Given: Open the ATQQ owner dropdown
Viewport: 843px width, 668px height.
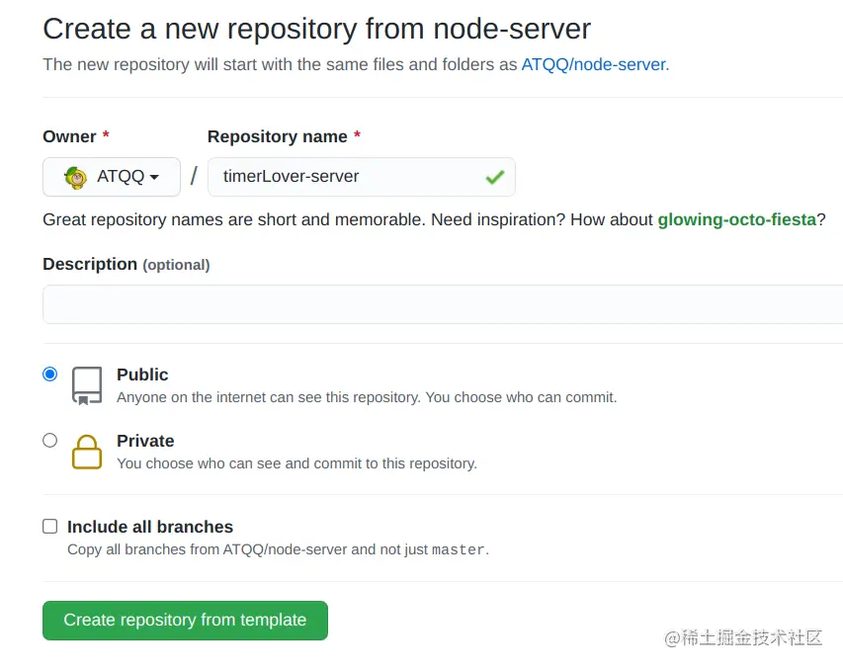Looking at the screenshot, I should (112, 177).
